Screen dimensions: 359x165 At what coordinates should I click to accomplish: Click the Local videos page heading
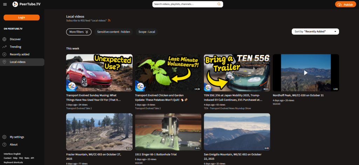pyautogui.click(x=75, y=16)
